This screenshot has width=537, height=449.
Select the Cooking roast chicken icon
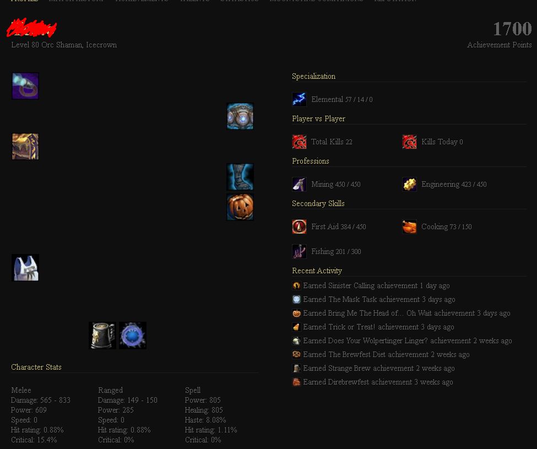pos(409,227)
